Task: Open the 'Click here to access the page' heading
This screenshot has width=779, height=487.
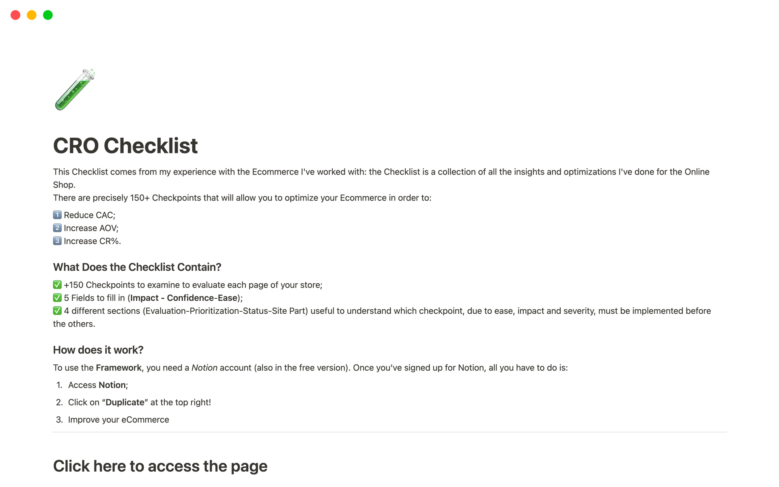Action: pyautogui.click(x=160, y=466)
